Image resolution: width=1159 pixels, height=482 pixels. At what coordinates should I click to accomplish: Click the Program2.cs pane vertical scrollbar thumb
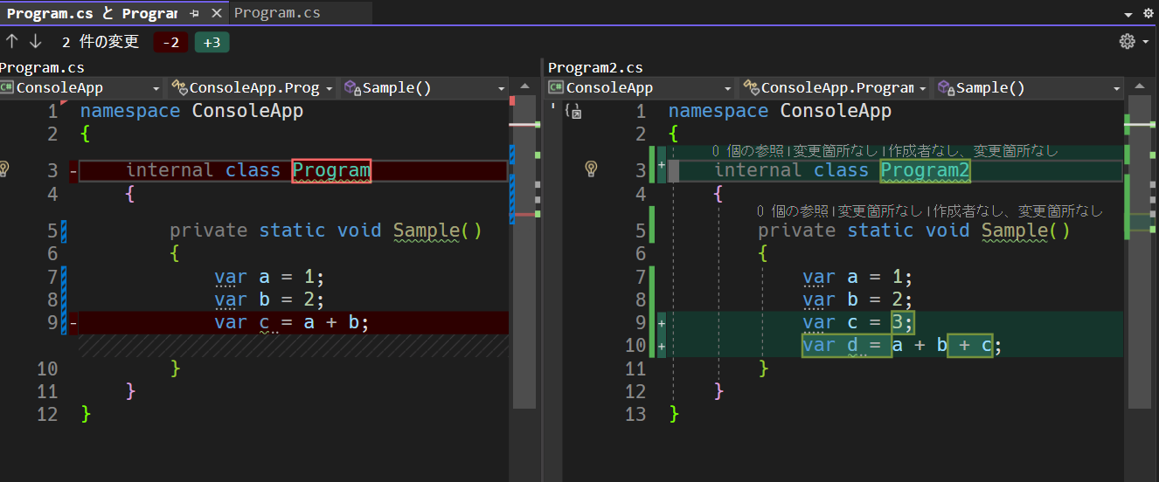tap(1140, 253)
